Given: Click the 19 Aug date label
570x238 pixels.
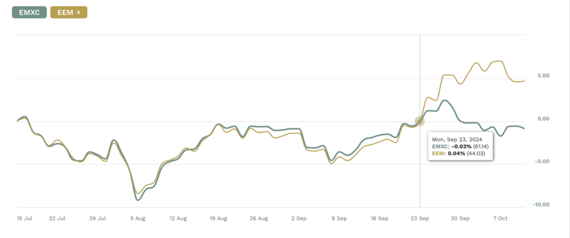Looking at the screenshot, I should pyautogui.click(x=218, y=218).
